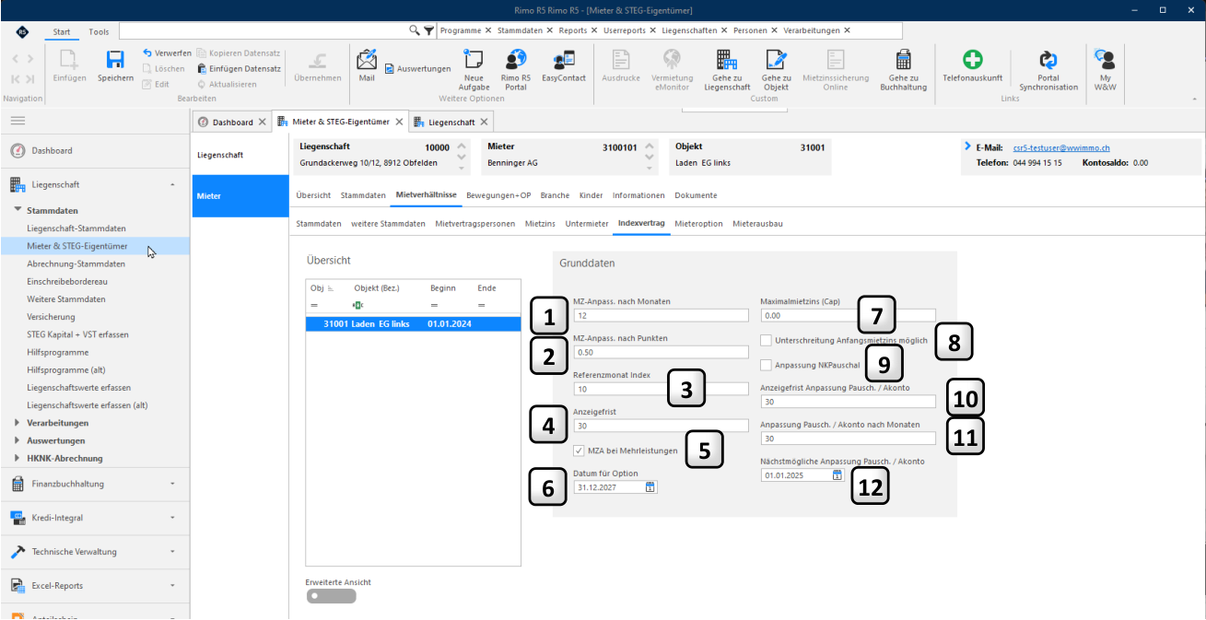The width and height of the screenshot is (1206, 620).
Task: Toggle MZA bei Mehrleistungen checkbox
Action: click(x=579, y=450)
